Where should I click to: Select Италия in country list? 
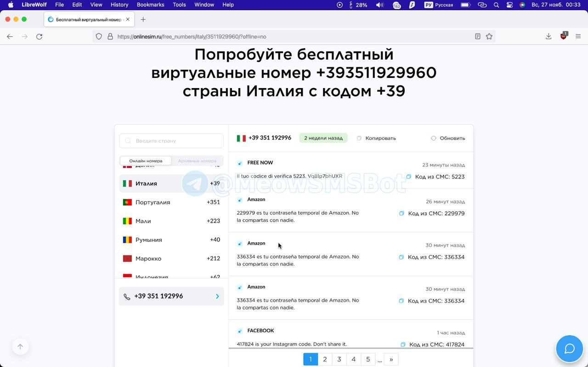pyautogui.click(x=171, y=183)
